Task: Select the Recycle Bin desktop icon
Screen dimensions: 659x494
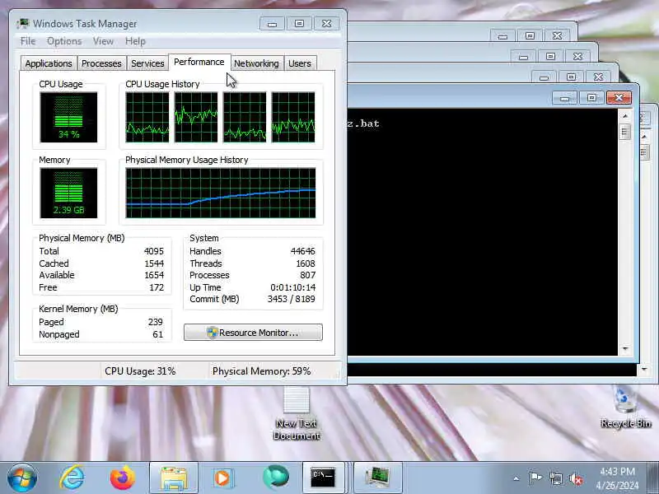Action: 625,408
